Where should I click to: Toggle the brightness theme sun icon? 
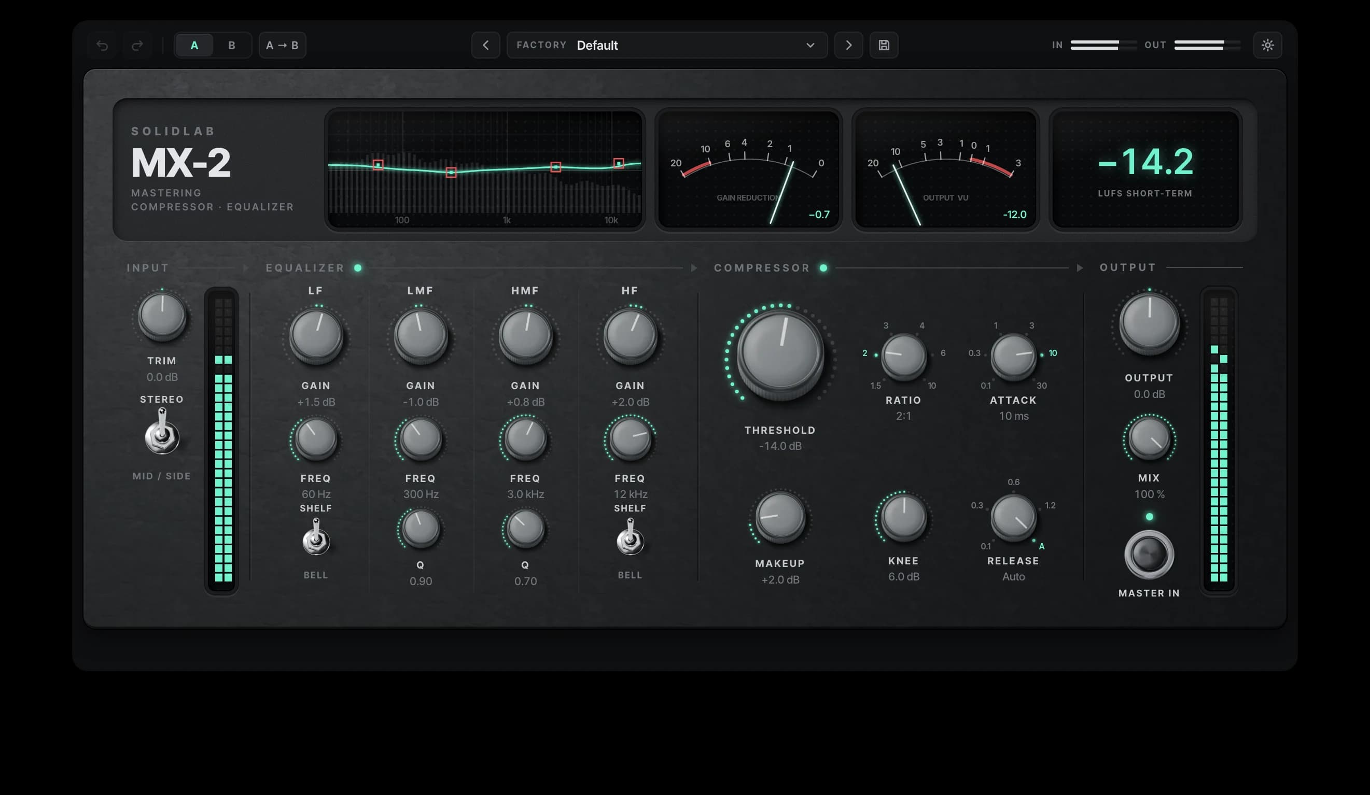(1268, 45)
